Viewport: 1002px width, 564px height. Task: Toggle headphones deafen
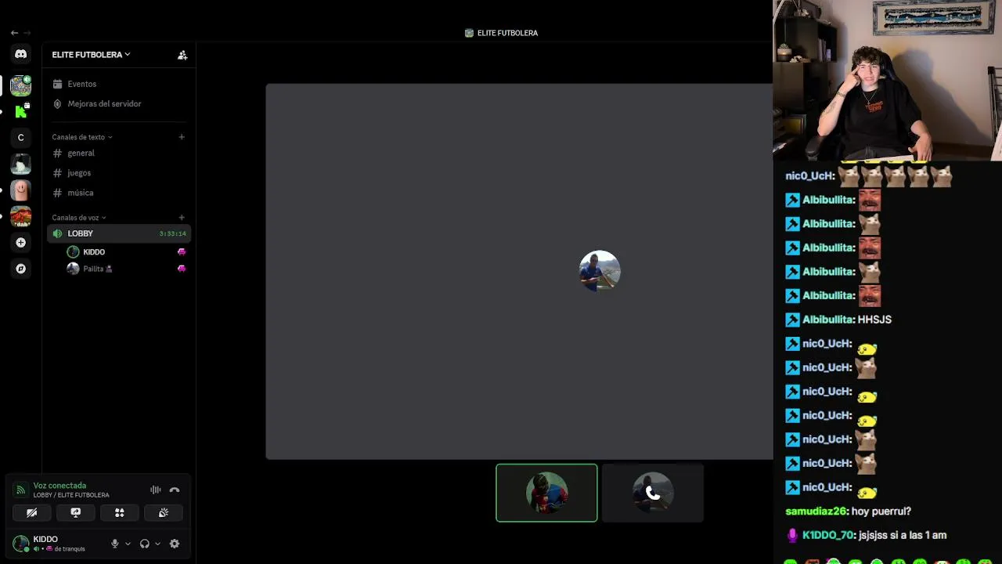(x=145, y=544)
